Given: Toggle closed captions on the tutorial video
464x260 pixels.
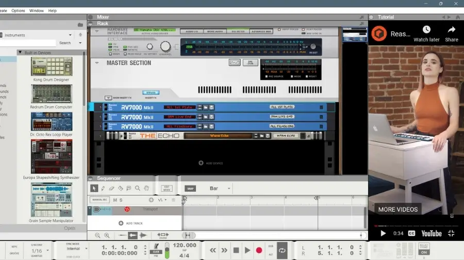Looking at the screenshot, I should point(411,233).
